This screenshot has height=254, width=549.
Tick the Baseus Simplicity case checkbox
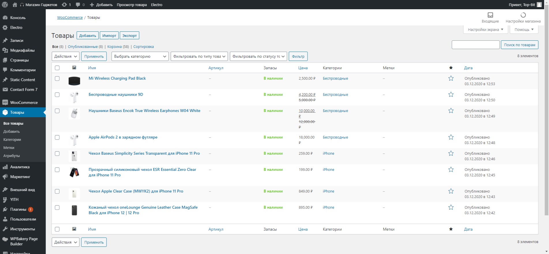[x=57, y=154]
